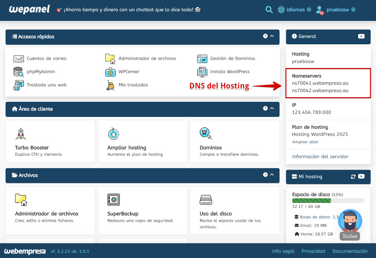The width and height of the screenshot is (376, 258).
Task: Open the Cuentas de correo link
Action: pos(46,58)
